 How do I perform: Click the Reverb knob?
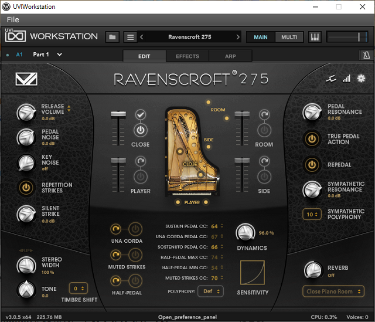313,270
